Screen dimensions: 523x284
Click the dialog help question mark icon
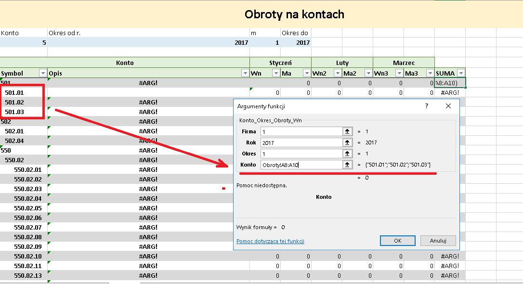tap(426, 106)
